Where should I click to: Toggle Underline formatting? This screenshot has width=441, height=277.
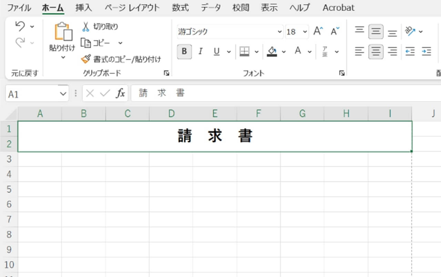pos(216,52)
